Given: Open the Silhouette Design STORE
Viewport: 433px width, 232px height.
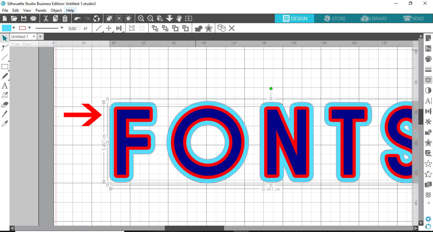Looking at the screenshot, I should click(334, 18).
